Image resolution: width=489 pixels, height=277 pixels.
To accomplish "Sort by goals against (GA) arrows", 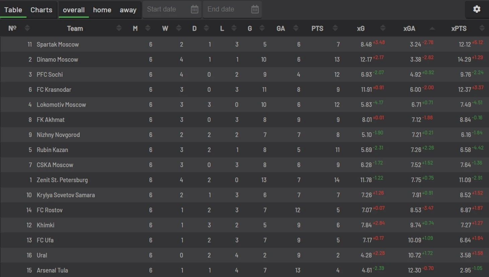I will (296, 28).
